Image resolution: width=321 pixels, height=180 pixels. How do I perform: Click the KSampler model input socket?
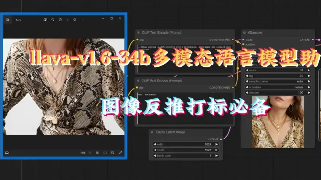click(x=243, y=40)
